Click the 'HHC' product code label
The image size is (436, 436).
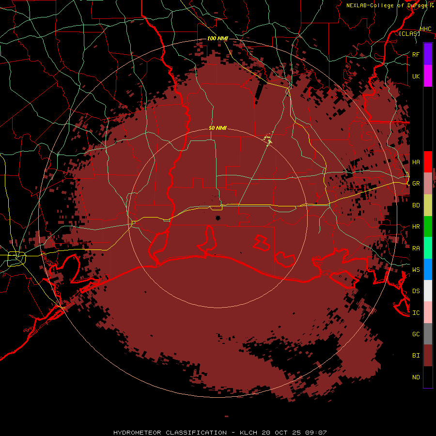coord(426,29)
